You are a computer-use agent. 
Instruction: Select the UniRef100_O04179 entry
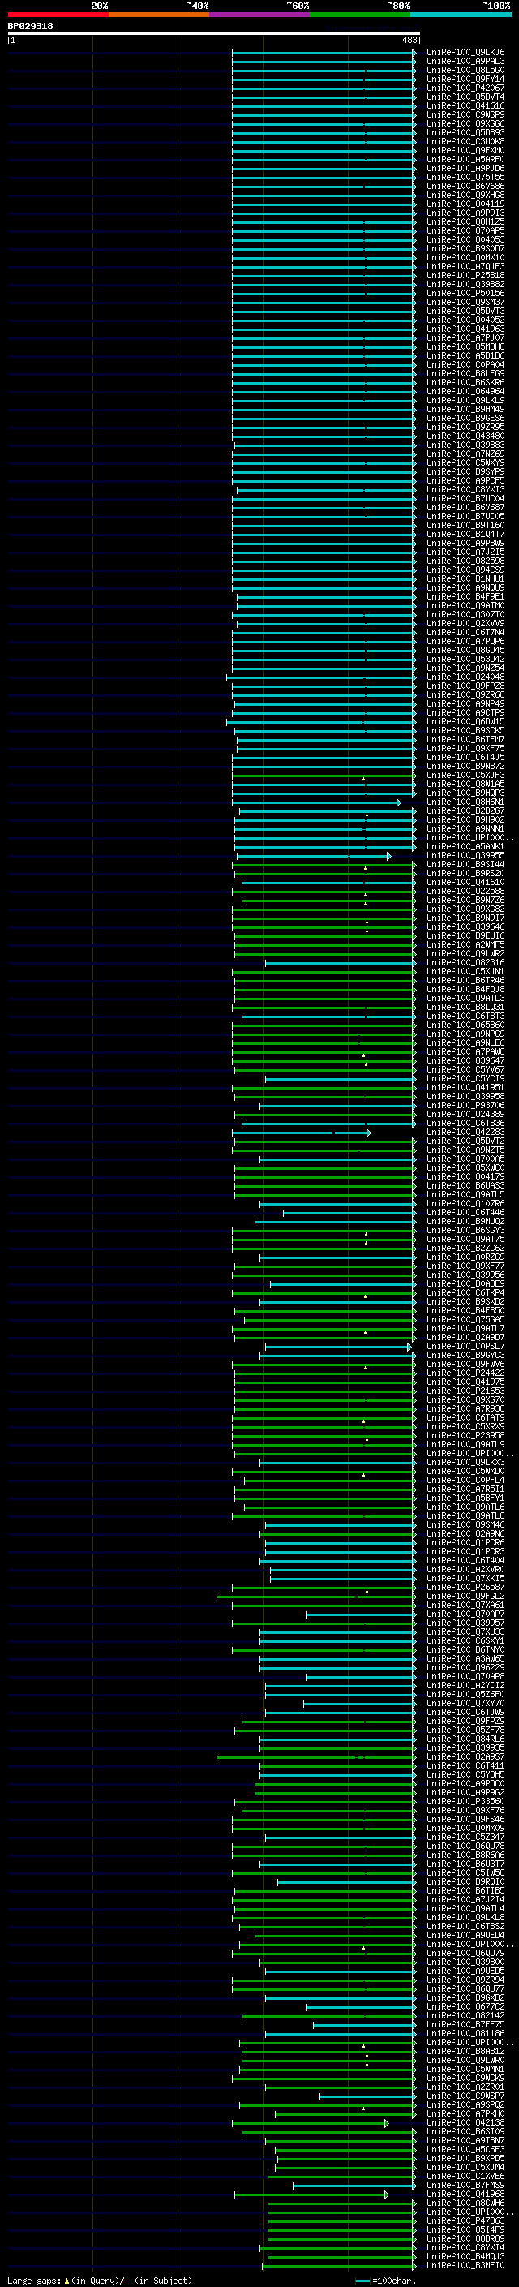click(465, 1177)
